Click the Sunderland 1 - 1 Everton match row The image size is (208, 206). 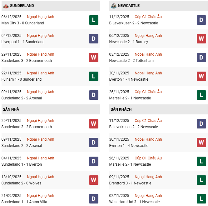coord(22,164)
